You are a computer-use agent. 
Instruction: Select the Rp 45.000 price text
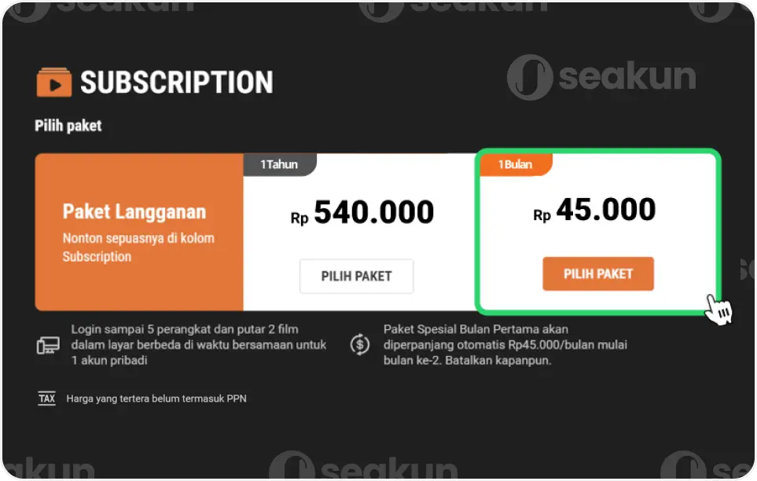coord(594,209)
